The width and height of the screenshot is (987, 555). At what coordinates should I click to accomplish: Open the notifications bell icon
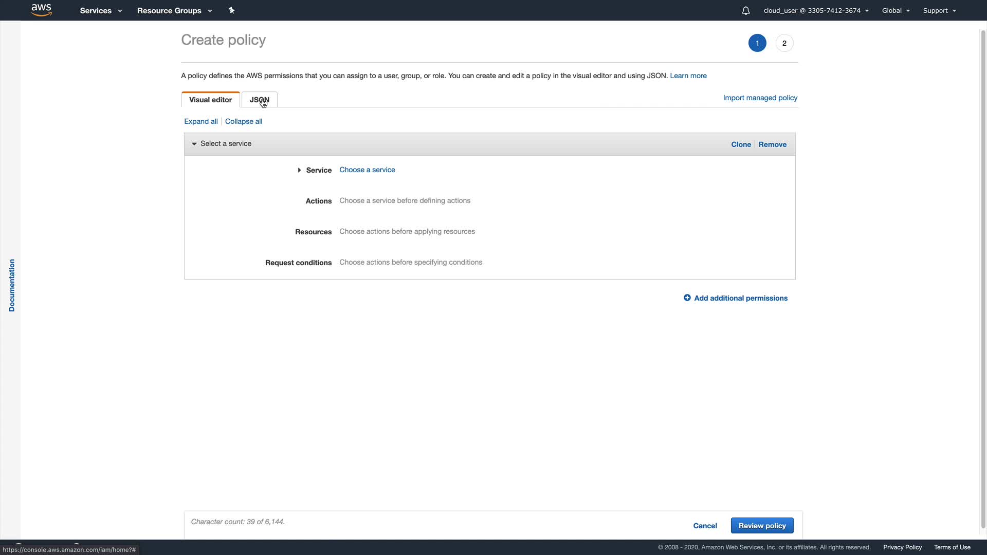pos(745,11)
